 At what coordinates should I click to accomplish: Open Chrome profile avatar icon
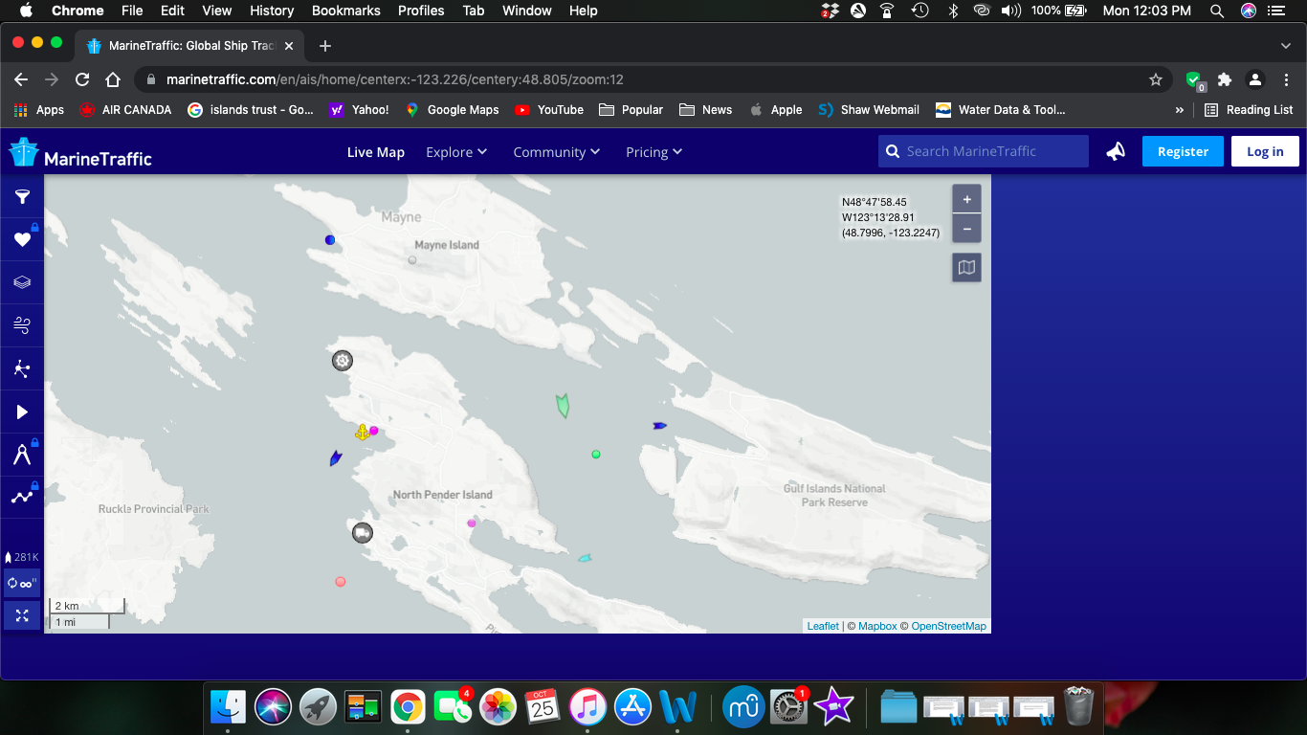[1255, 79]
